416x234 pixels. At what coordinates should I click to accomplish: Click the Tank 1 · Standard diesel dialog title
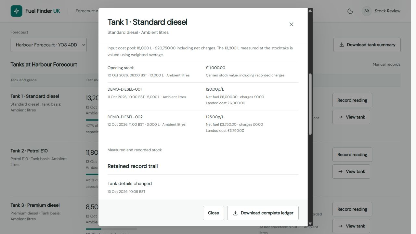click(x=148, y=22)
